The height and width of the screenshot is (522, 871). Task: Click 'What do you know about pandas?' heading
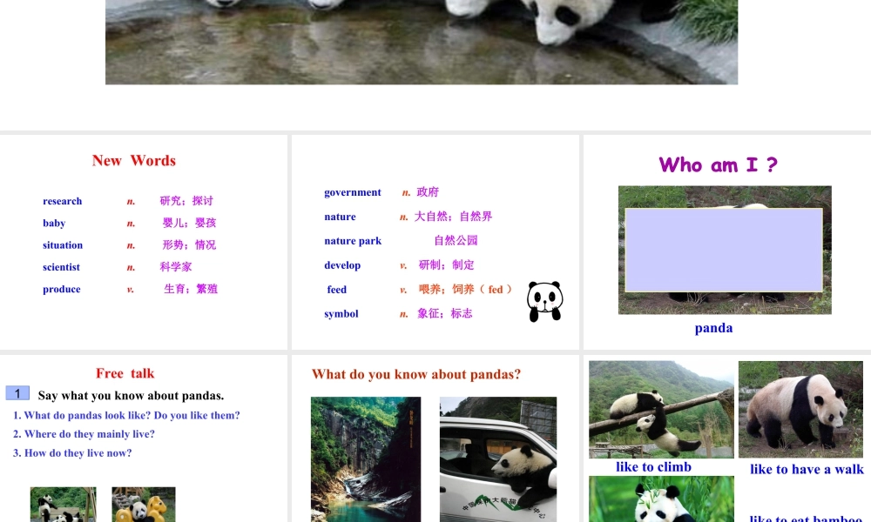pyautogui.click(x=416, y=374)
